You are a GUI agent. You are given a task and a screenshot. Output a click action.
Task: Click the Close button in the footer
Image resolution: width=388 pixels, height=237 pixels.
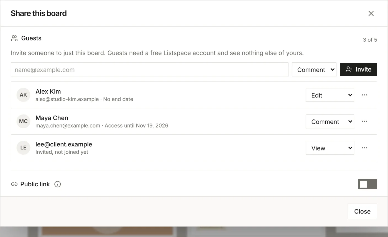point(362,211)
